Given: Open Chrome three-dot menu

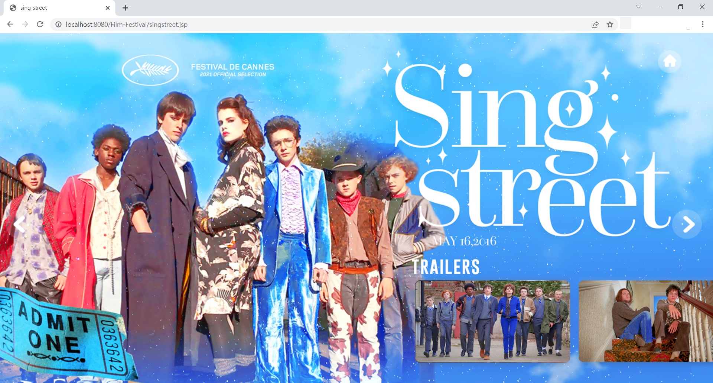Looking at the screenshot, I should (703, 24).
